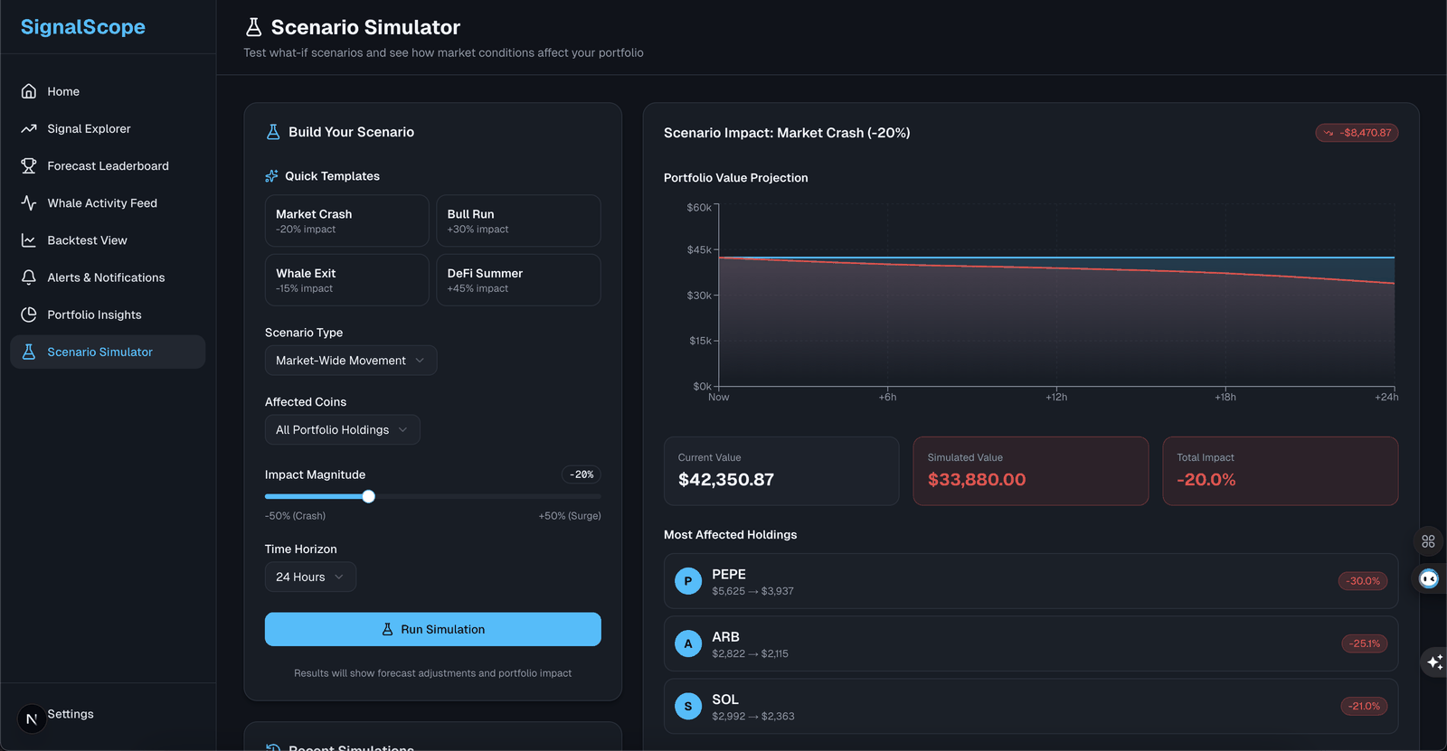Screen dimensions: 1447x751
Task: Click the ARB coin avatar icon
Action: 688,643
